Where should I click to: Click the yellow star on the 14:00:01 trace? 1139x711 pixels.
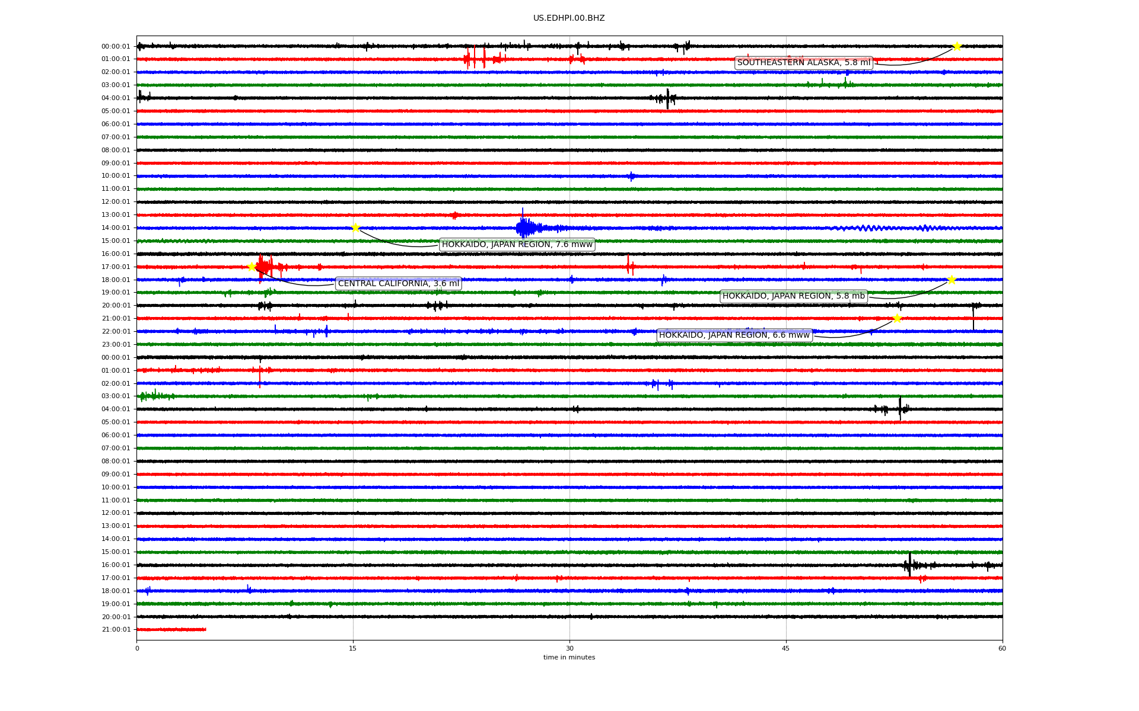click(x=355, y=228)
